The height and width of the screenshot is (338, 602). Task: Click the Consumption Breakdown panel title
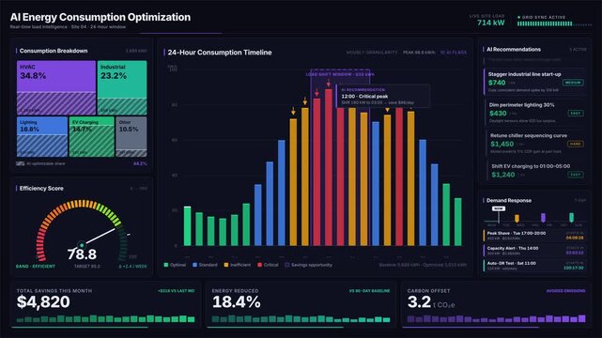(54, 51)
